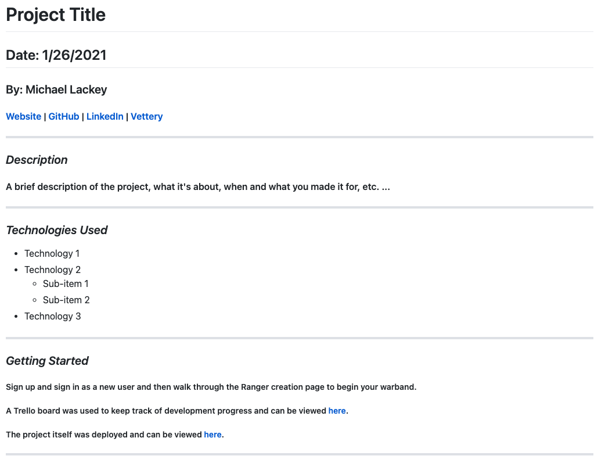
Task: Click the Technology 1 list item
Action: click(52, 253)
